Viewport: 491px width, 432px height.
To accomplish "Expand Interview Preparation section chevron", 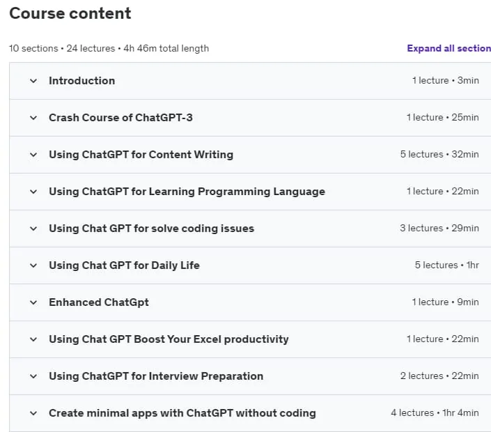I will click(x=33, y=376).
